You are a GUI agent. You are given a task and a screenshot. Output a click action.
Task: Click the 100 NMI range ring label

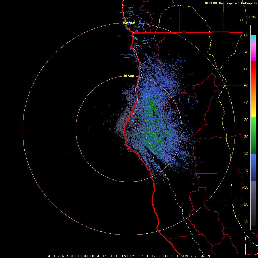(x=129, y=23)
